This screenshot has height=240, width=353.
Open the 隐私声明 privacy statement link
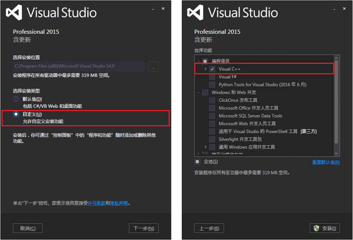pos(119,203)
